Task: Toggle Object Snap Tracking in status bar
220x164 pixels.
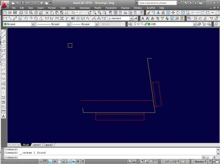Action: coord(64,162)
